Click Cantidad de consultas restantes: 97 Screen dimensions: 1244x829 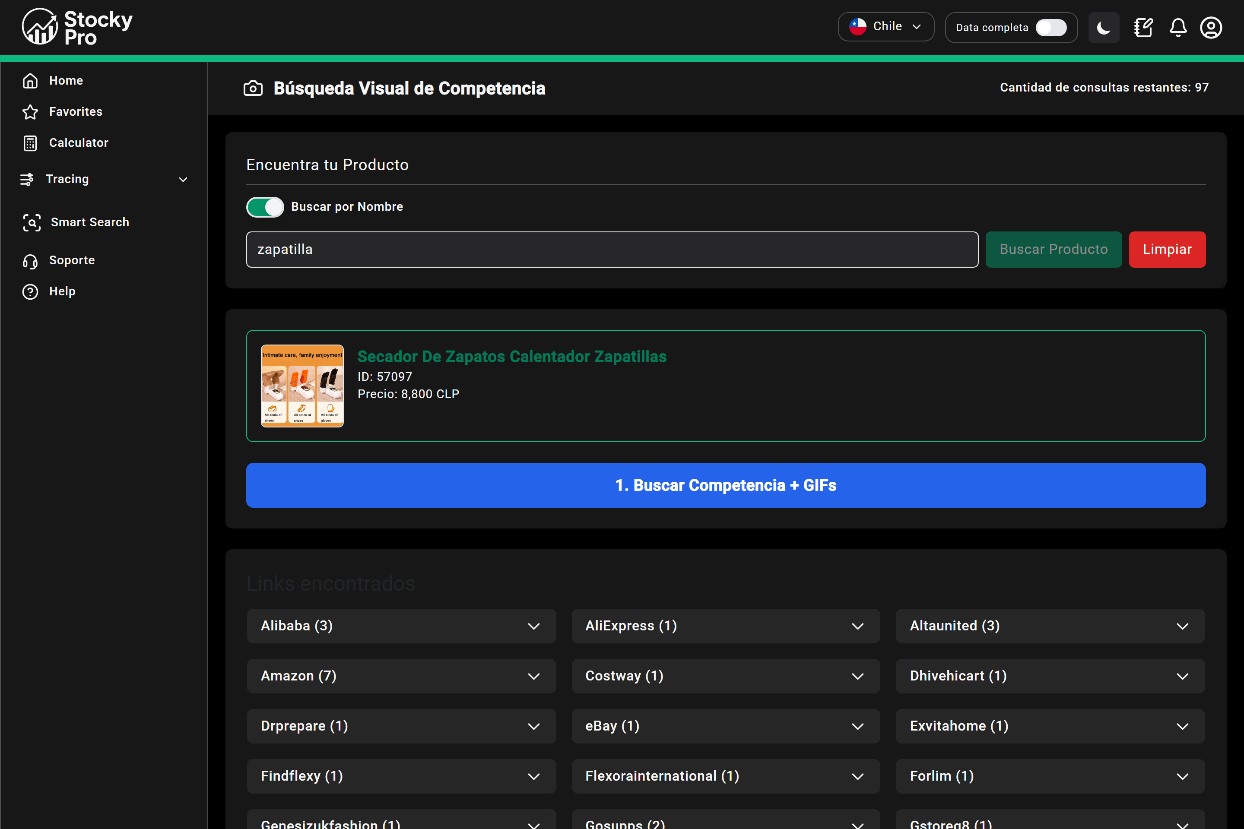point(1104,87)
